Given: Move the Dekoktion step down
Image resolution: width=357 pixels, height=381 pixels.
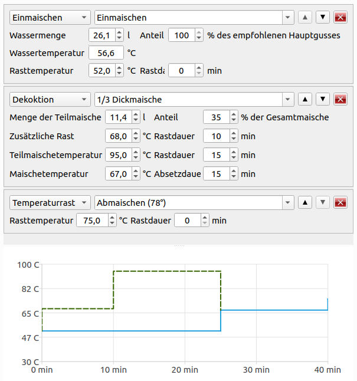Looking at the screenshot, I should pos(323,100).
